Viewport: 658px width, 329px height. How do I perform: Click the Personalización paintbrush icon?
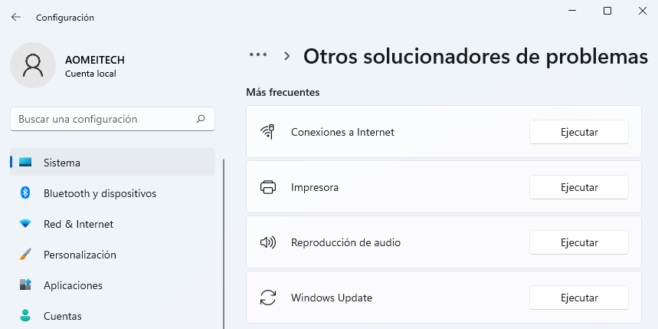tap(25, 255)
